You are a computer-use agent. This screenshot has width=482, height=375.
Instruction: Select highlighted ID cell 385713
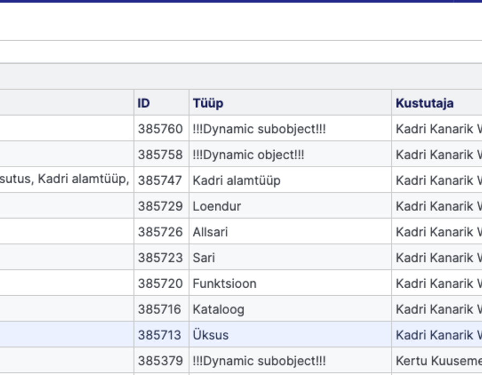coord(161,335)
